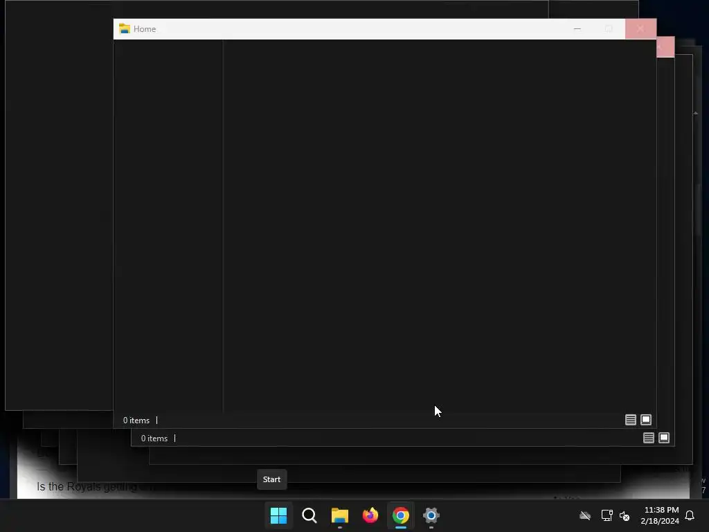This screenshot has height=532, width=709.
Task: Open the Windows Start menu
Action: click(x=278, y=515)
